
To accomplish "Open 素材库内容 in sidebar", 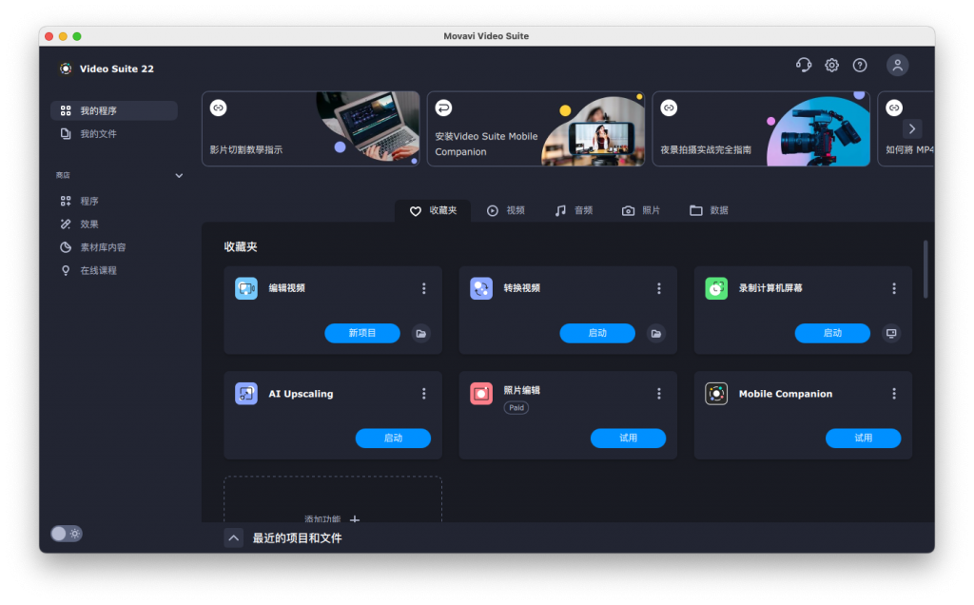I will [114, 247].
